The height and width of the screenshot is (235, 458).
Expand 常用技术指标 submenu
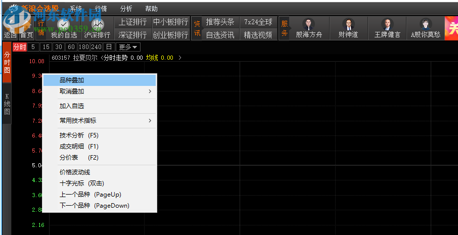(x=100, y=121)
